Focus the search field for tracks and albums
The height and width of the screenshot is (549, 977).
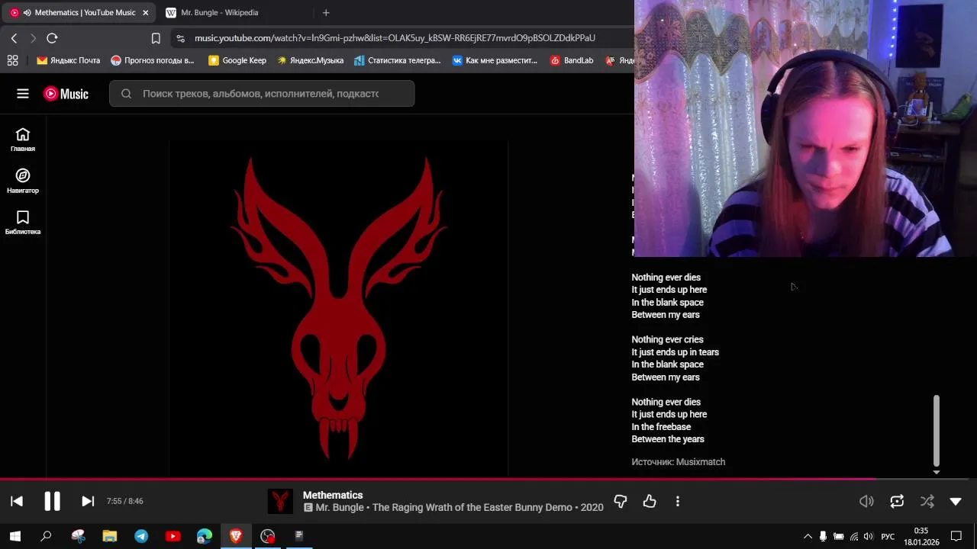point(262,94)
